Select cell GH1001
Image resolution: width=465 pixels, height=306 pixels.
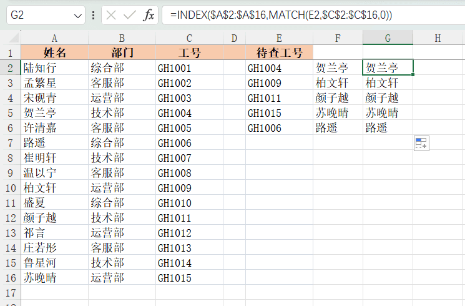189,67
